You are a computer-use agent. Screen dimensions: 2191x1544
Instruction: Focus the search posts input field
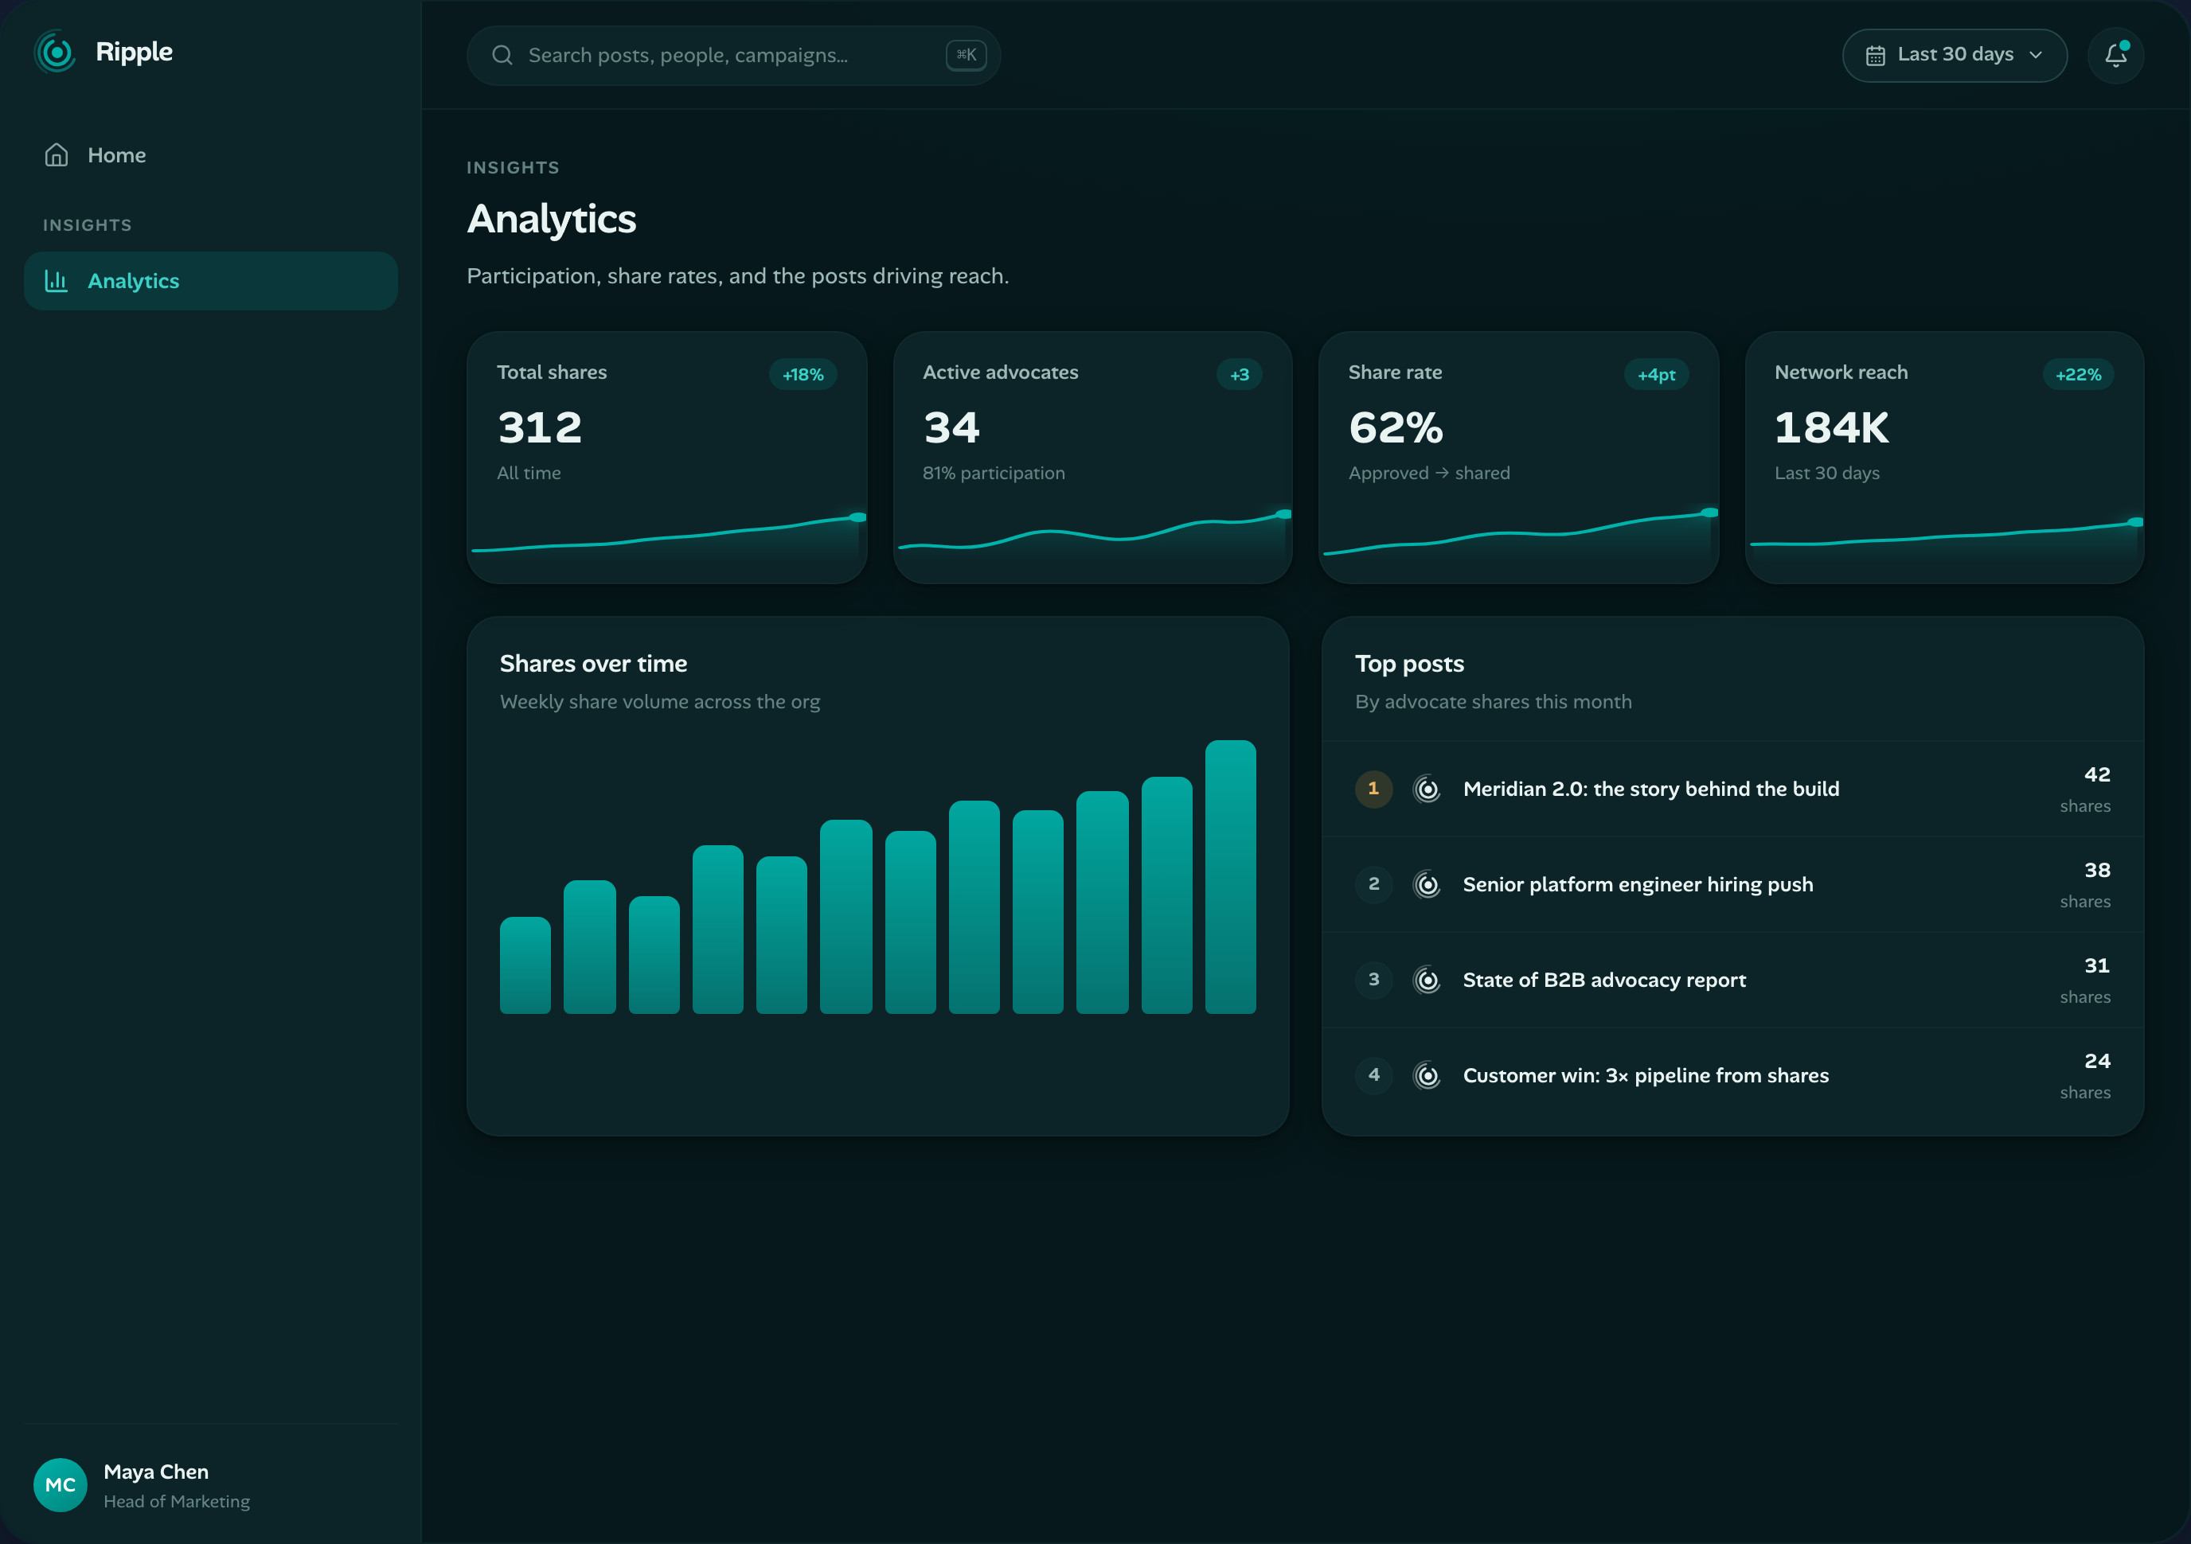pyautogui.click(x=733, y=55)
